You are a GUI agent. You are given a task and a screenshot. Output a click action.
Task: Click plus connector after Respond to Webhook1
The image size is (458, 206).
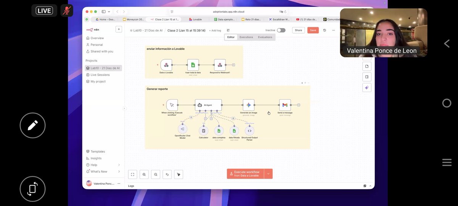(233, 65)
